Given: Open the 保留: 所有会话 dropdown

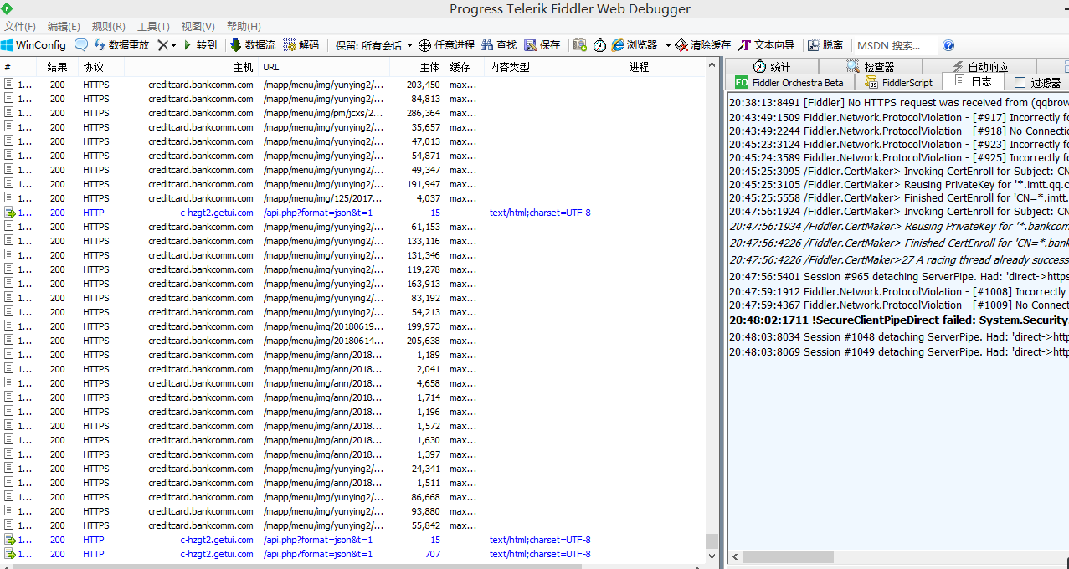Looking at the screenshot, I should [x=374, y=45].
